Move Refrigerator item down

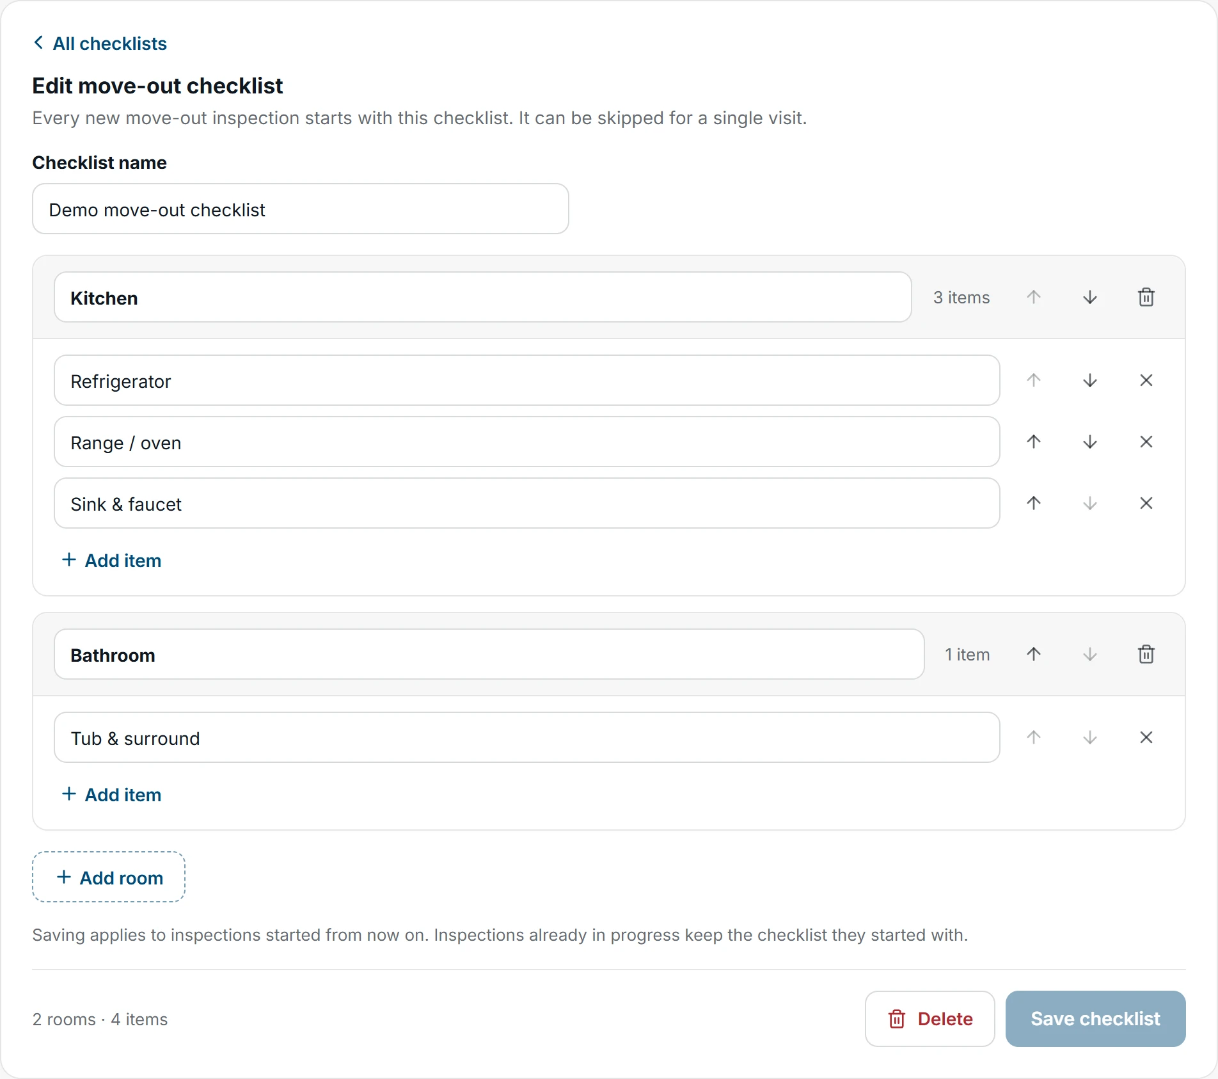(1090, 380)
